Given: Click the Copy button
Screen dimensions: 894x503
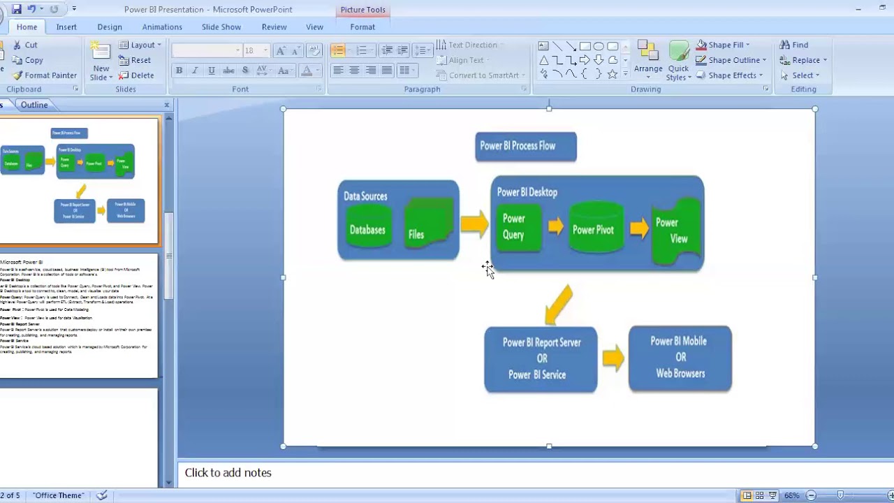Looking at the screenshot, I should [x=28, y=60].
